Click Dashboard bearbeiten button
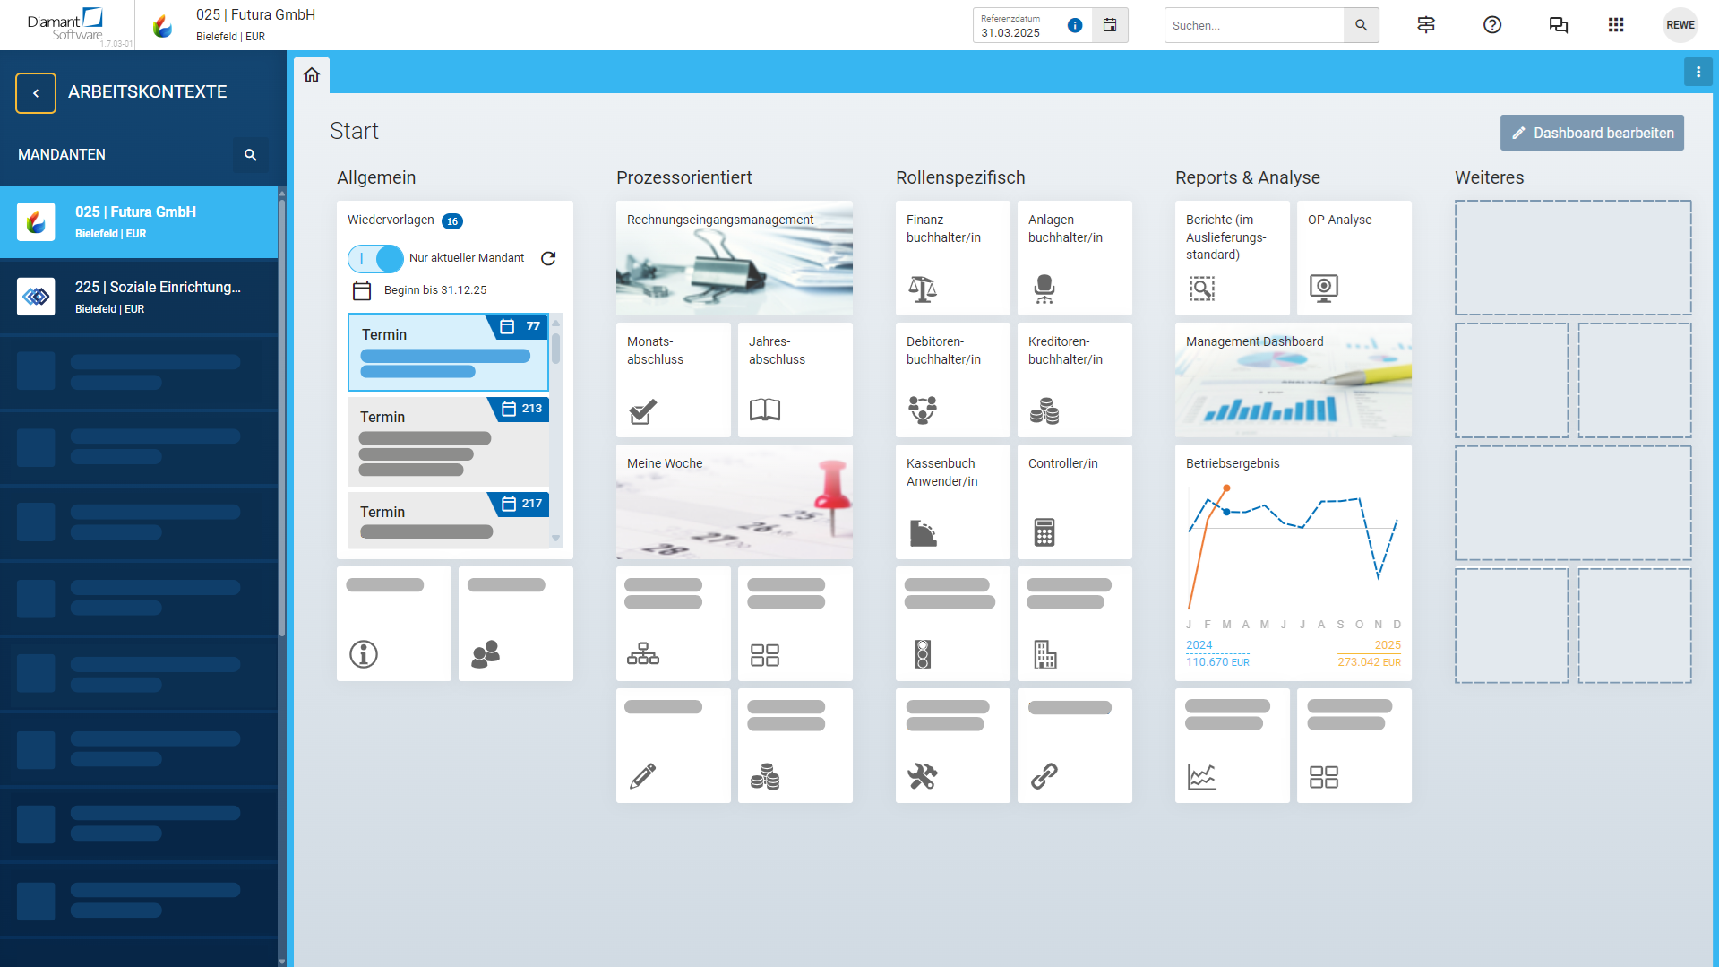1719x967 pixels. pos(1591,133)
